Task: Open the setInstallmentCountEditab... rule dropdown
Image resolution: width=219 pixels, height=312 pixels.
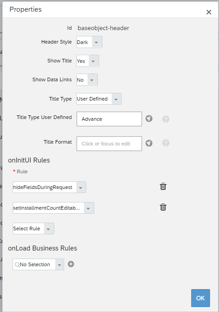Action: [53, 208]
